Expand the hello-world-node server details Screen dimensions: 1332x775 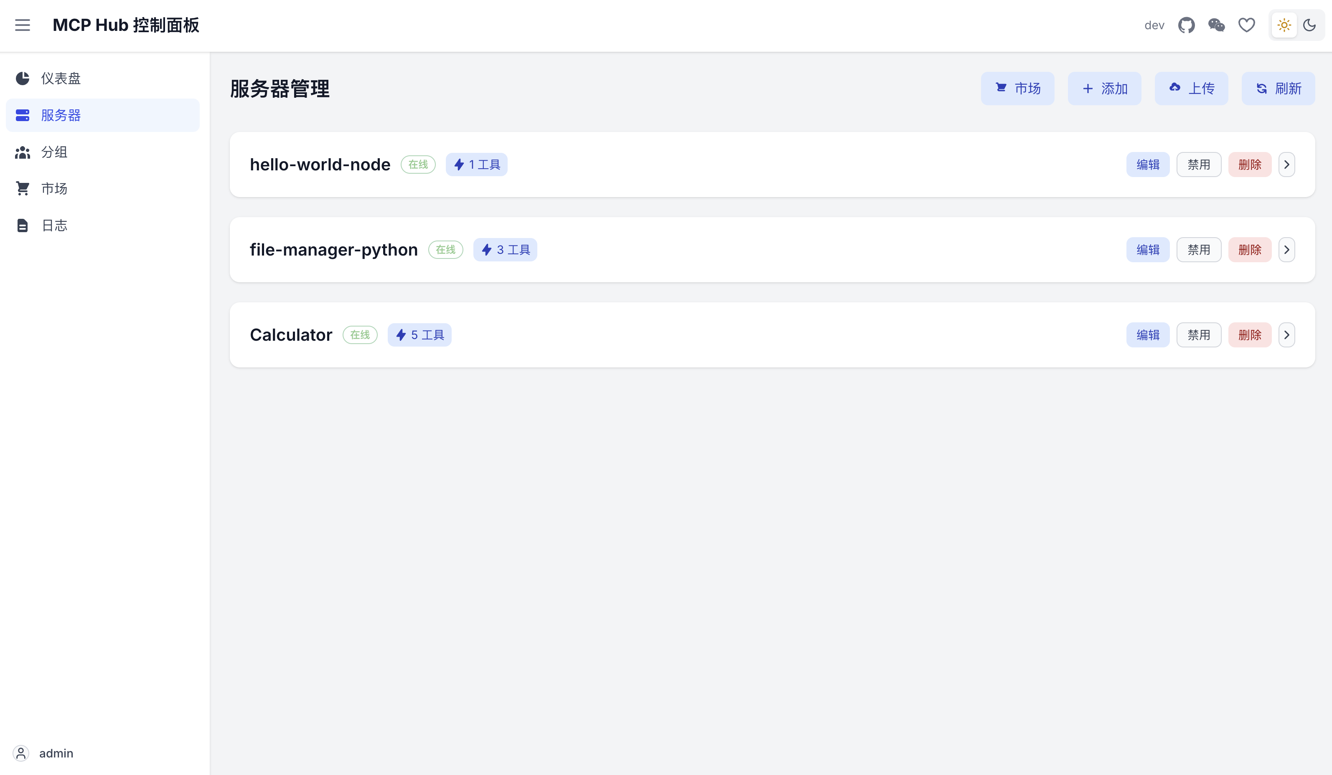coord(1286,164)
